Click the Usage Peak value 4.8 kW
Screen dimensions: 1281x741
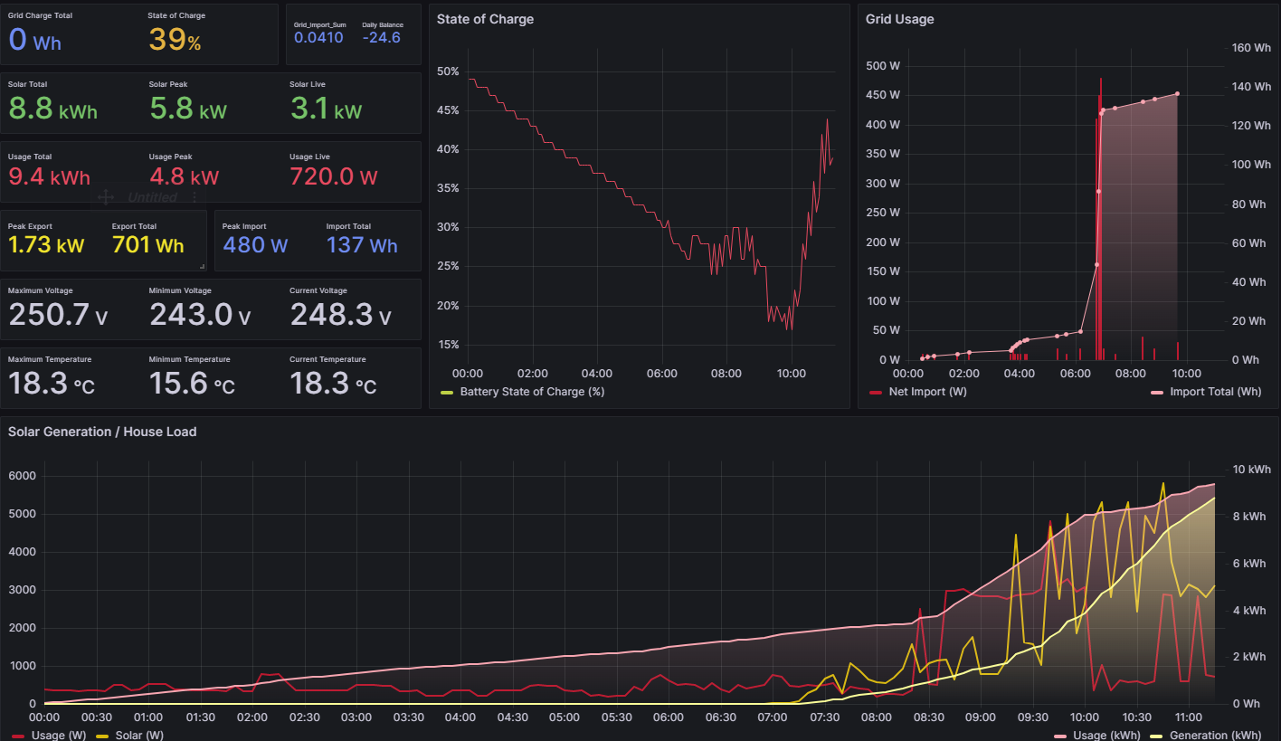184,176
